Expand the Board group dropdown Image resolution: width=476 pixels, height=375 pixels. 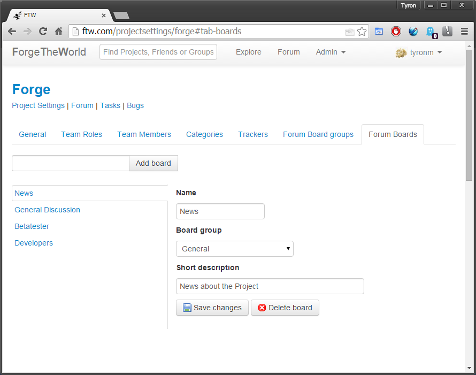click(x=234, y=249)
